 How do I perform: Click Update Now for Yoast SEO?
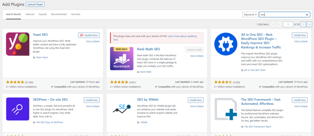point(89,35)
